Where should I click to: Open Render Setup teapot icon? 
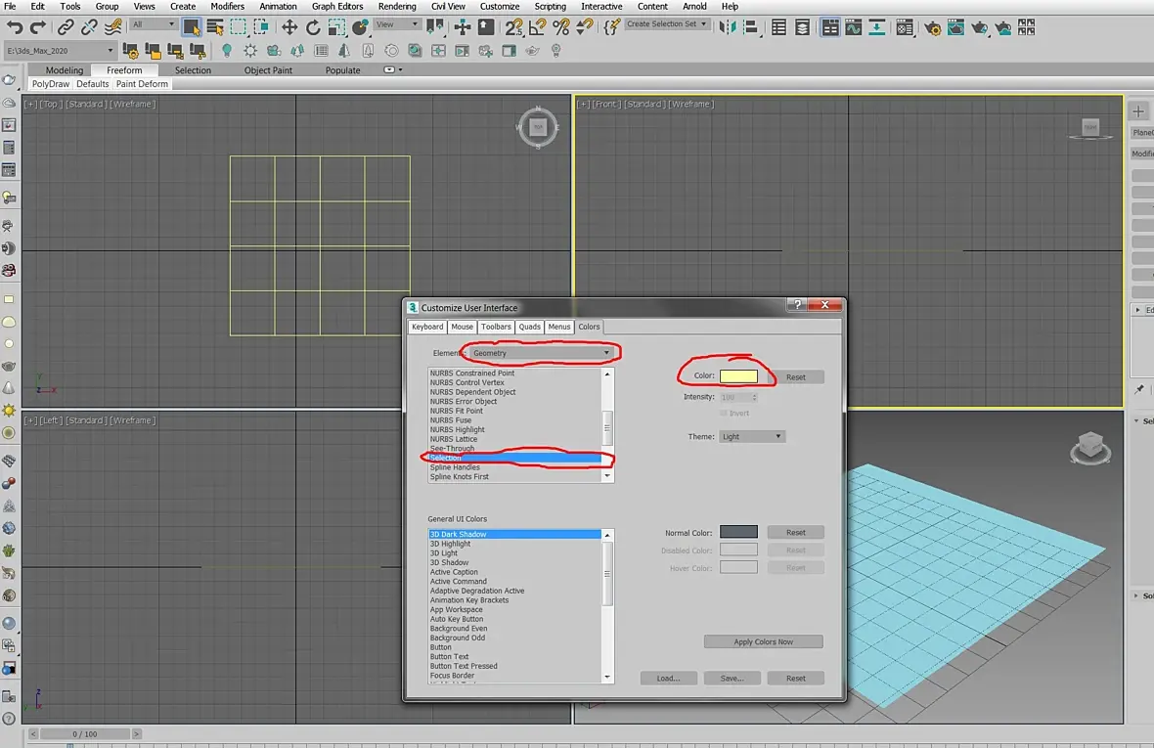pos(932,27)
